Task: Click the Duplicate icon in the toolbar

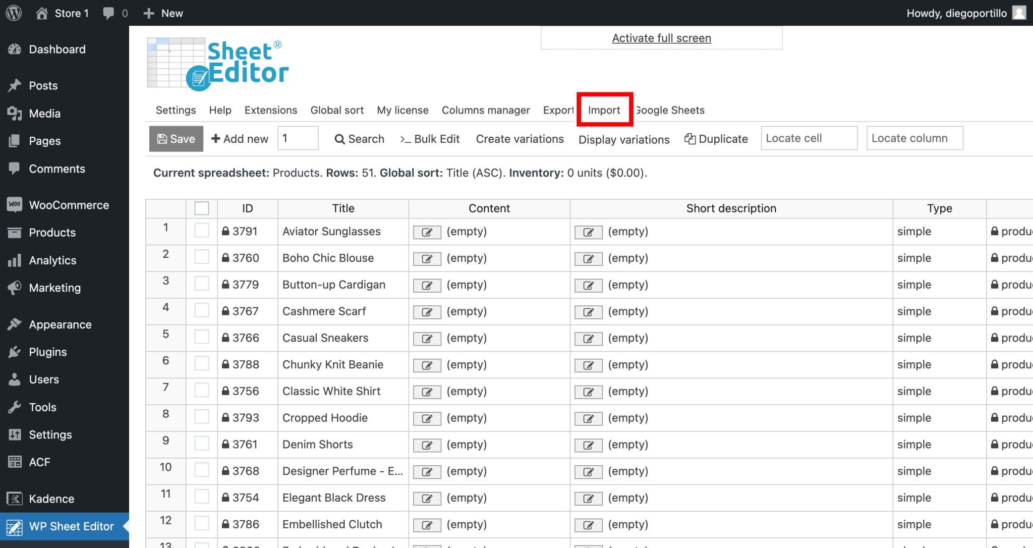Action: (690, 139)
